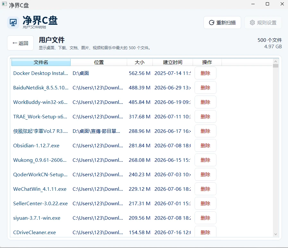Click the 281.84 M size cell

tap(140, 145)
